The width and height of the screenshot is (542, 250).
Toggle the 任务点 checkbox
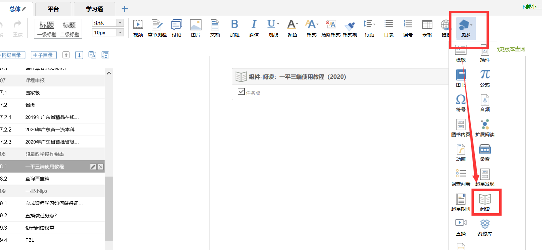point(241,91)
